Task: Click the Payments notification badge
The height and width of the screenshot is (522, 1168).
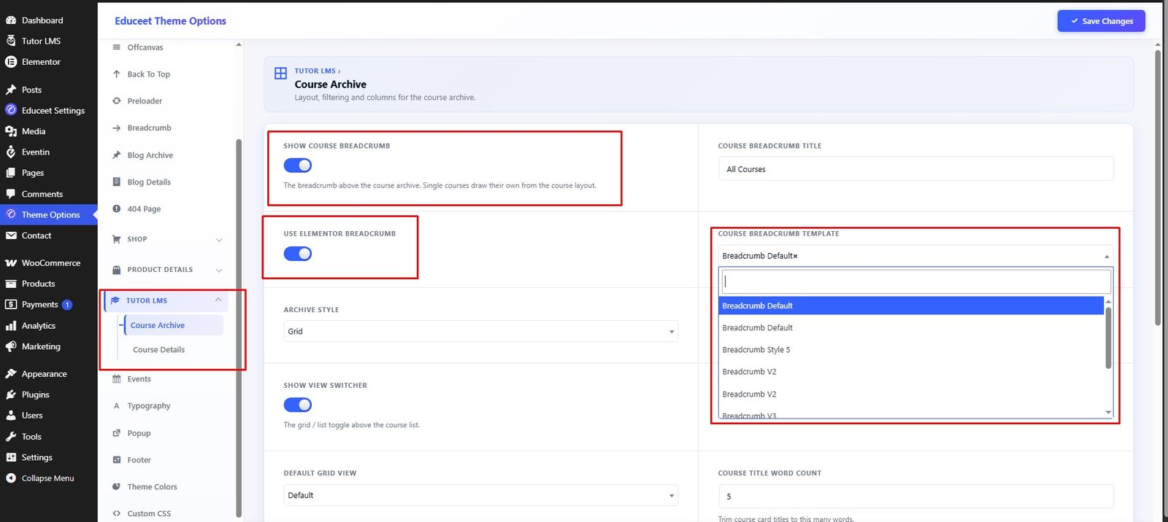Action: (67, 305)
